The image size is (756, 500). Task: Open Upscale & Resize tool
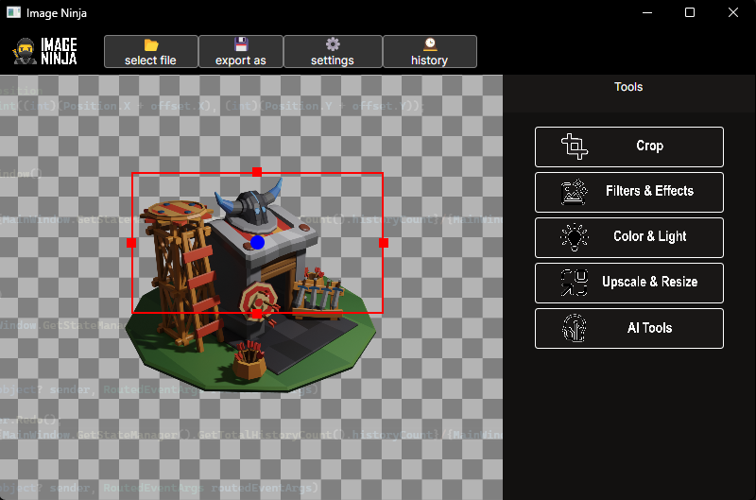tap(629, 283)
